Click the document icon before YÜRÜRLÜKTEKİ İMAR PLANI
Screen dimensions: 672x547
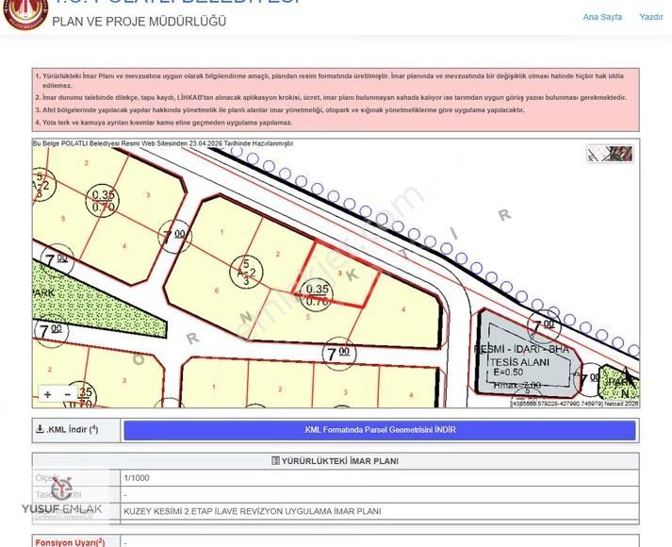(x=275, y=461)
